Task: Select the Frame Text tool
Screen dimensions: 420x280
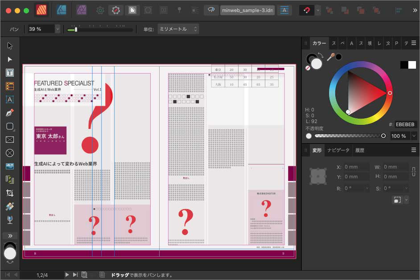Action: 10,72
